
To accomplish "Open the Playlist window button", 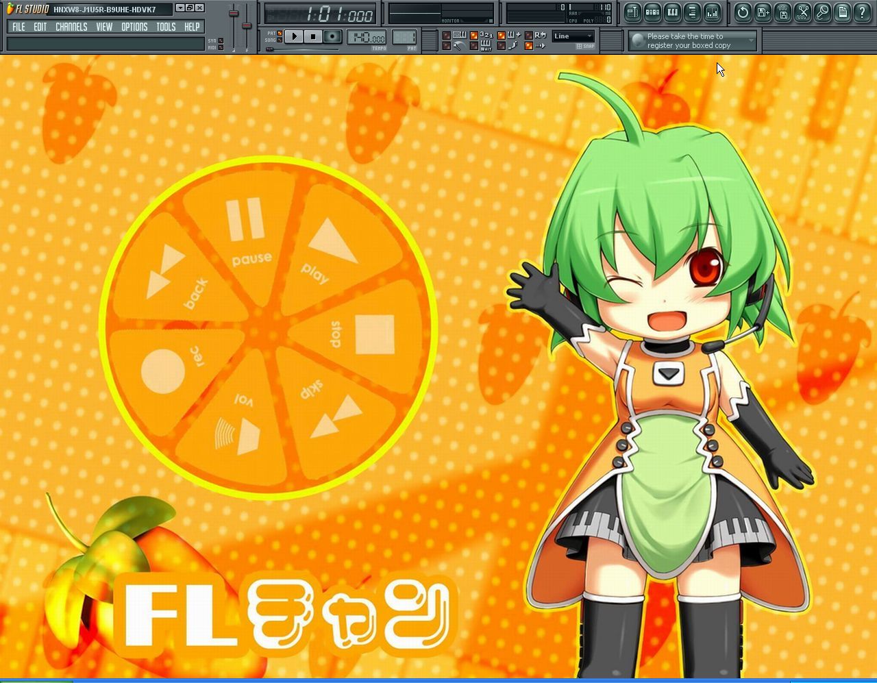I will (632, 12).
